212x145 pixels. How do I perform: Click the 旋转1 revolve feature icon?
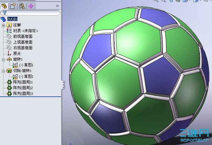9,59
